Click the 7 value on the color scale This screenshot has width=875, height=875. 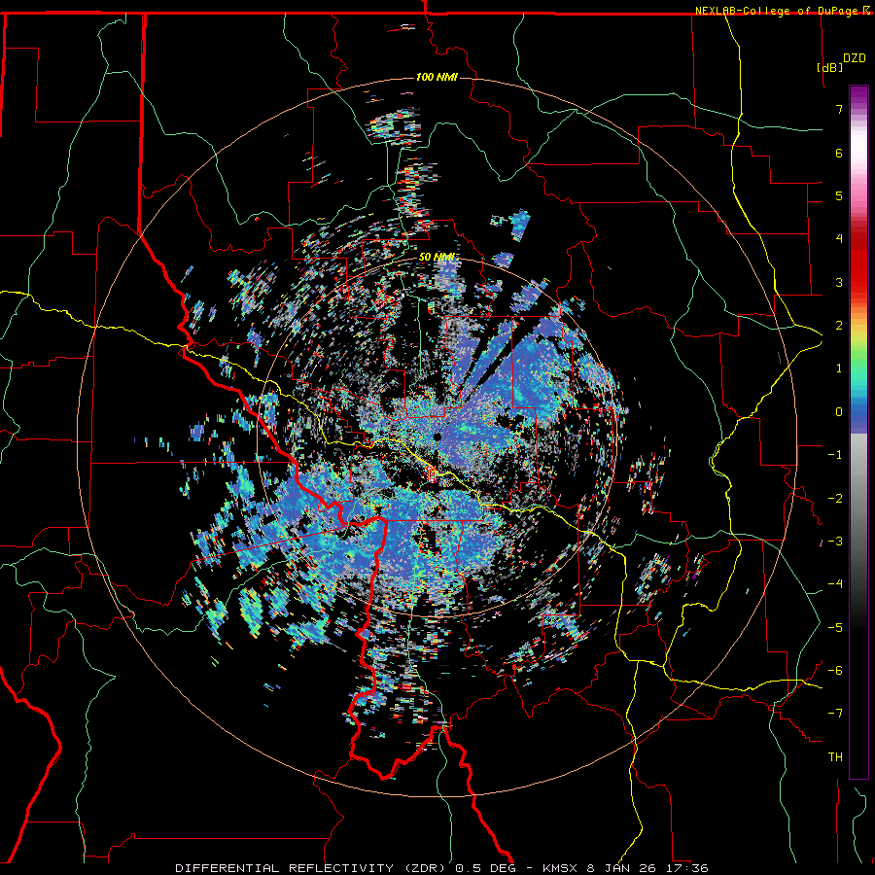click(x=839, y=109)
